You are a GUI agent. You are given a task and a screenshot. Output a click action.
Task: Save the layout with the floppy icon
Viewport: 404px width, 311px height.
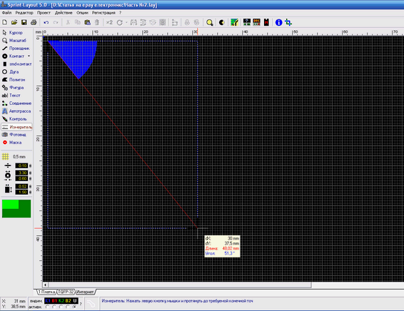24,22
